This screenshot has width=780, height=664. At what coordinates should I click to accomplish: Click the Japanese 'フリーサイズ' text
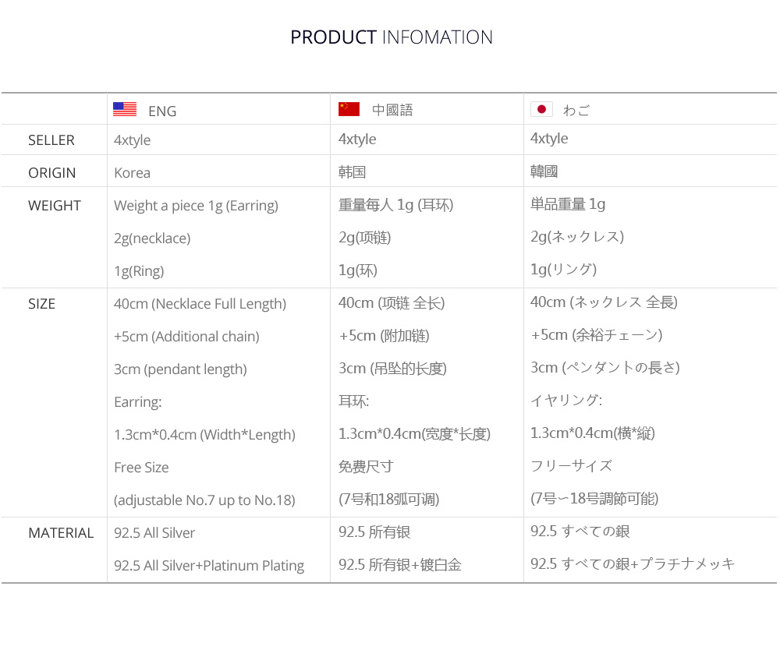[571, 466]
